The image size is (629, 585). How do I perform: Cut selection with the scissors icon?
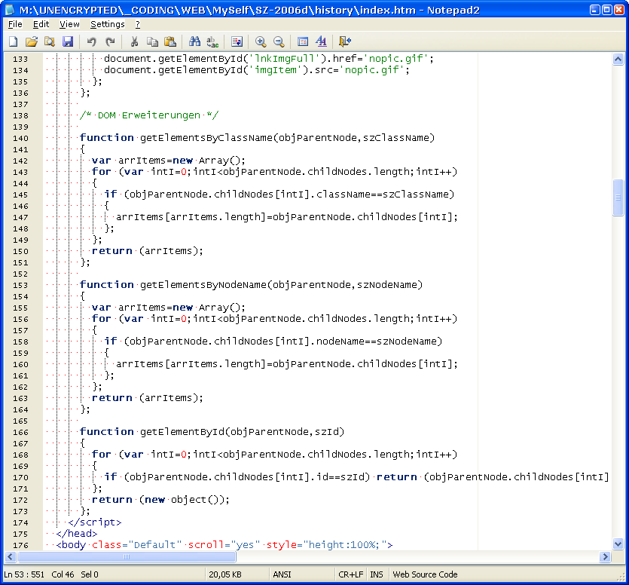(x=134, y=41)
